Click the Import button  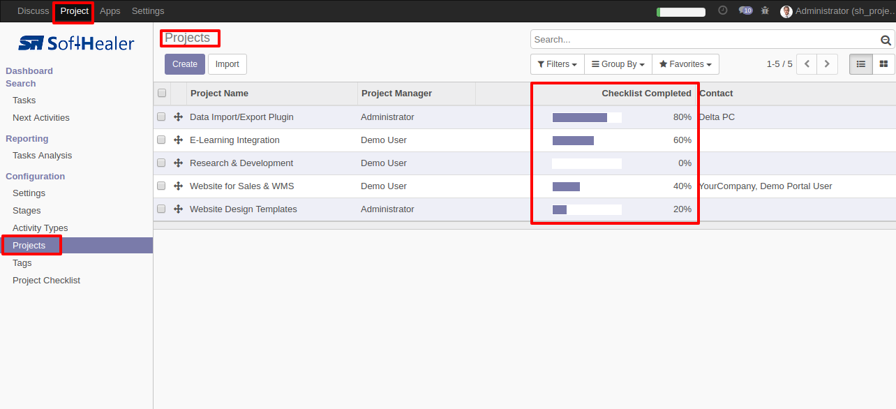coord(227,64)
